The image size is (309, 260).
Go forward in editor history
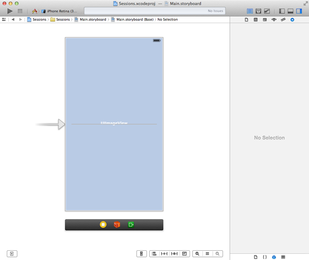(20, 20)
